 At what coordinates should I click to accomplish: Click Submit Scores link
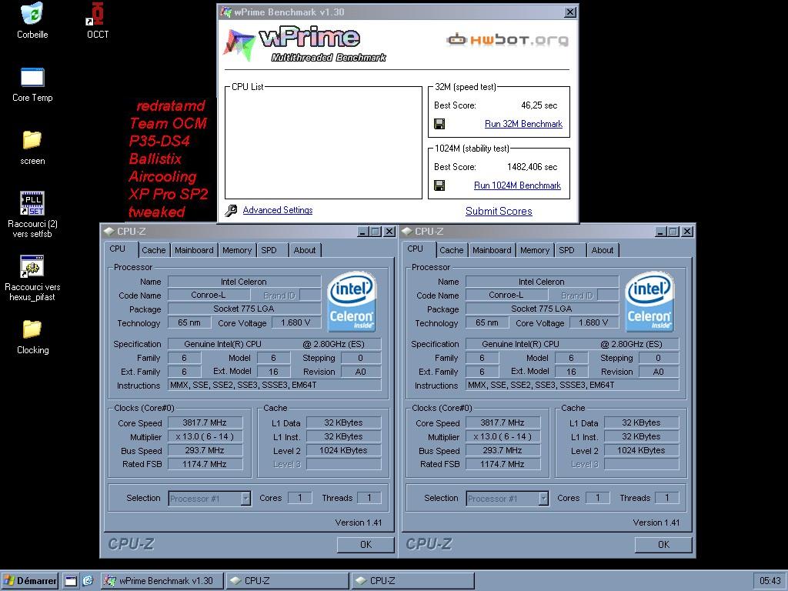499,211
